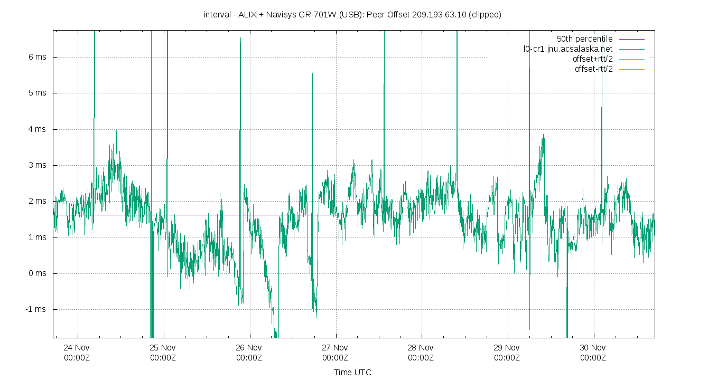Click the '27 Nov' x-axis date label
Screen dimensions: 708x380
[x=336, y=348]
